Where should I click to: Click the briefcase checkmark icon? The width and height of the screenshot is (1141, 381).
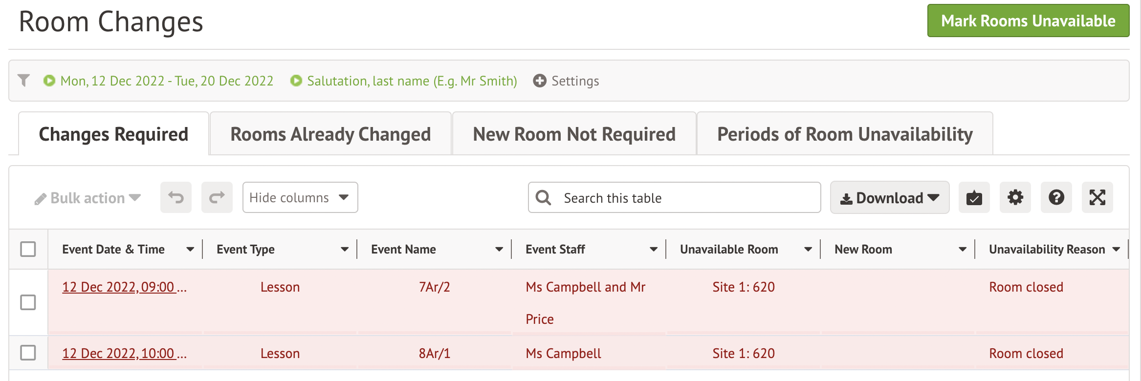point(974,197)
